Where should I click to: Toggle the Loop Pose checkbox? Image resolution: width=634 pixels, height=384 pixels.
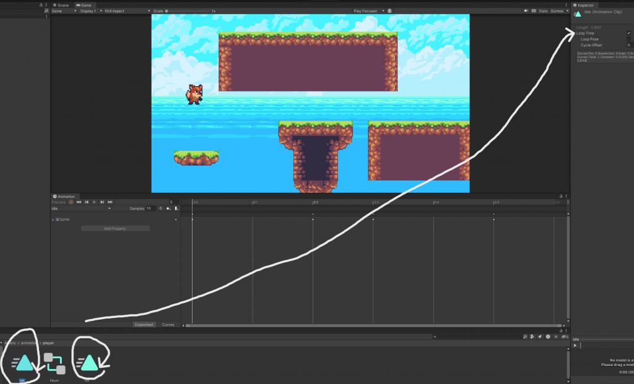pyautogui.click(x=629, y=39)
